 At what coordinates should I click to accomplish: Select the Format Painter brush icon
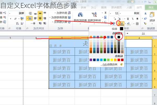point(145,24)
